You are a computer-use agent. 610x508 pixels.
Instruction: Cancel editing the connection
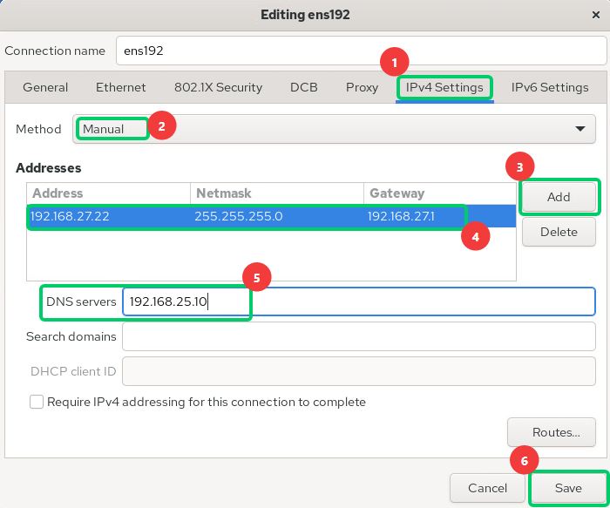[x=487, y=488]
